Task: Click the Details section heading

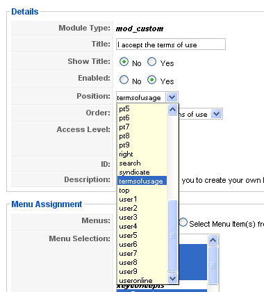Action: pos(25,12)
